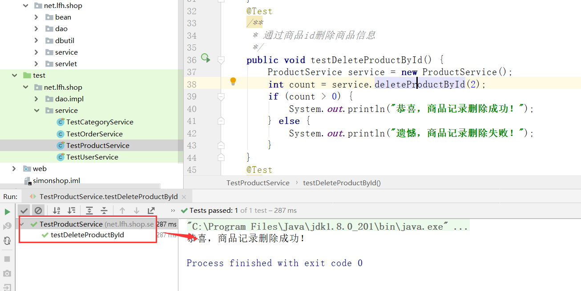Viewport: 581px width, 291px height.
Task: Click TestProductService breadcrumb
Action: pyautogui.click(x=258, y=183)
